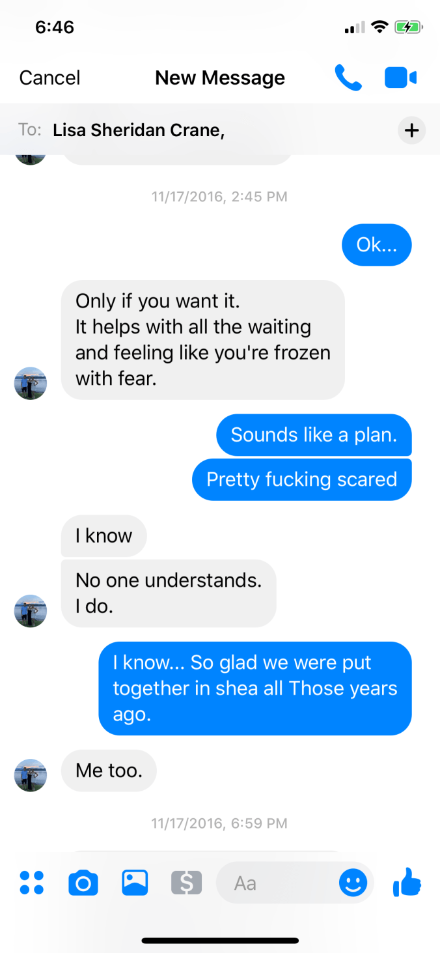Image resolution: width=440 pixels, height=953 pixels.
Task: Tap the "No one understands." message bubble
Action: [x=169, y=593]
